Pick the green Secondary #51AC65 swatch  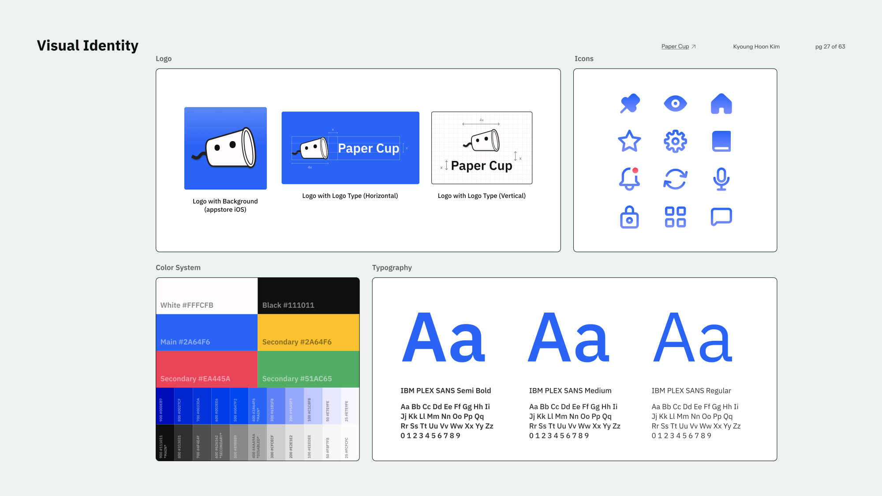(x=309, y=369)
